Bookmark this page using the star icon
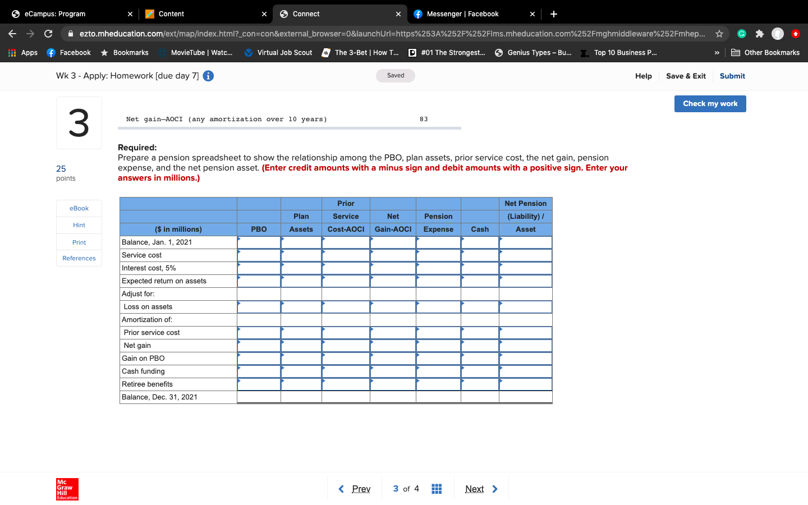The width and height of the screenshot is (808, 505). pos(719,34)
